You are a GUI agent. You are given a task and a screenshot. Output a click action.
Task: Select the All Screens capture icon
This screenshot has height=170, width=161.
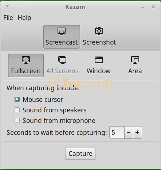tap(62, 60)
